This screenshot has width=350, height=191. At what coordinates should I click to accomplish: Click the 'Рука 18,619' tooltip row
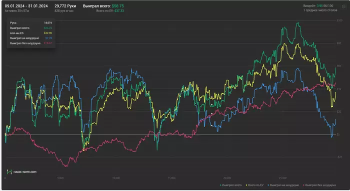click(x=31, y=23)
